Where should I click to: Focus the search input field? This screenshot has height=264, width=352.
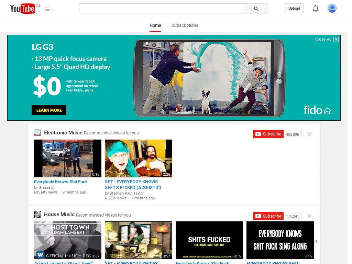pos(162,9)
